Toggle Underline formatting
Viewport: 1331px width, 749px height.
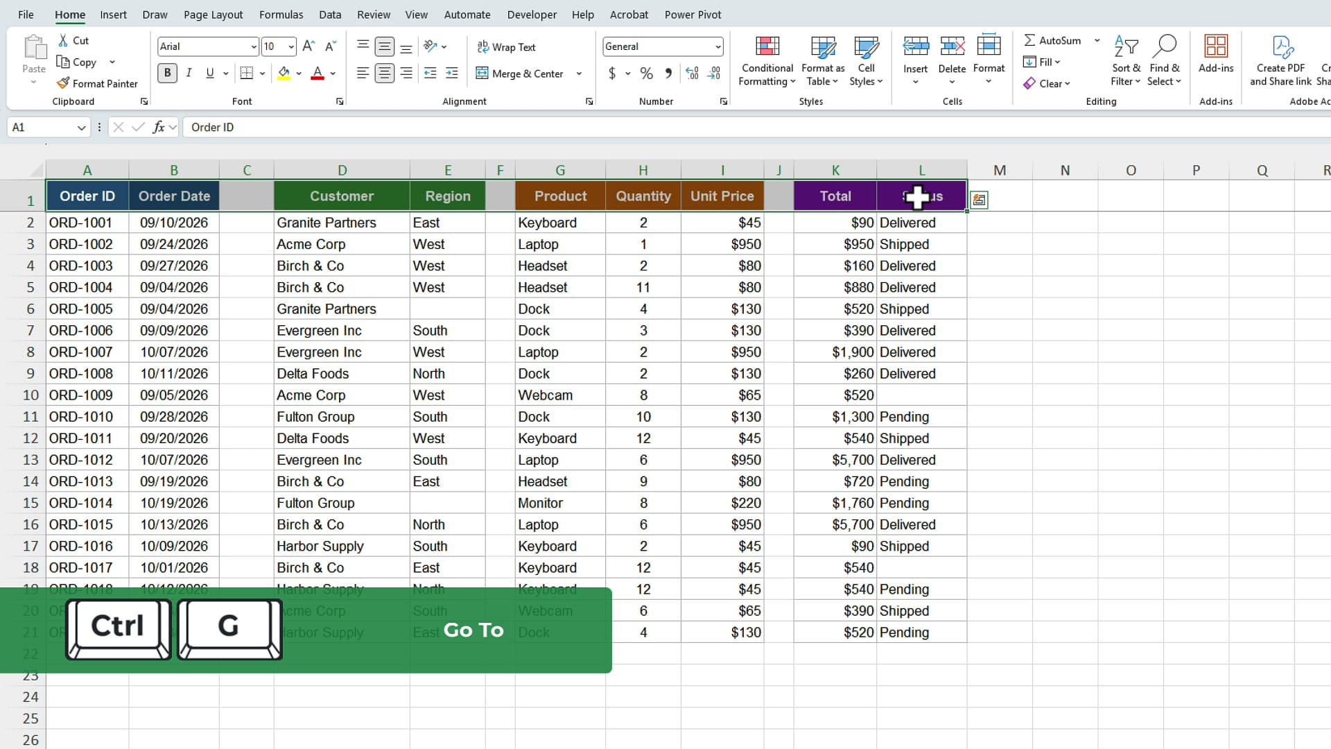(210, 73)
